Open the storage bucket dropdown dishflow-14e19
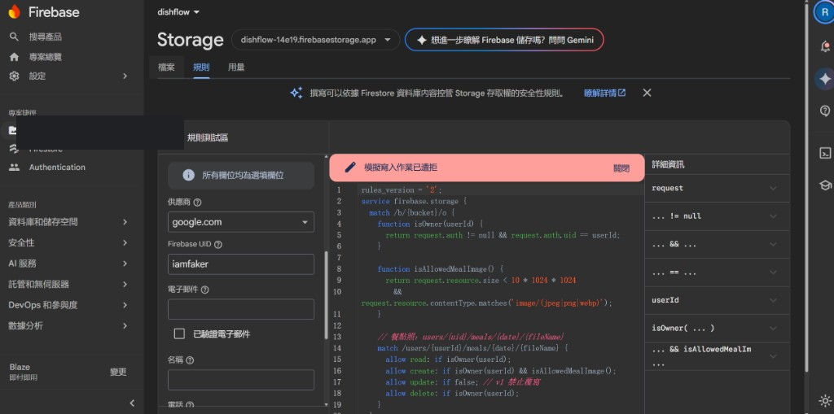The height and width of the screenshot is (414, 834). click(316, 40)
